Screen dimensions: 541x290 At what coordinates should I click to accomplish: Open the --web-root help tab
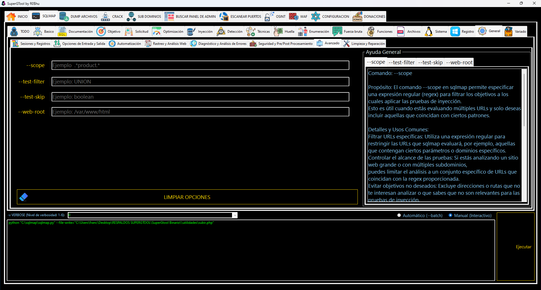tap(459, 62)
